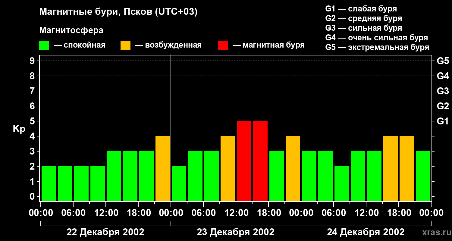This screenshot has width=452, height=241.
Task: Click the 'G3 — сильная буря' legend entry
Action: pos(363,28)
